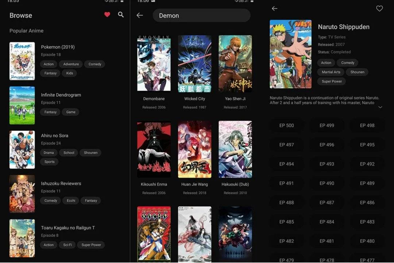
Task: Open Ahiru no Sora poster thumbnail
Action: tap(22, 150)
